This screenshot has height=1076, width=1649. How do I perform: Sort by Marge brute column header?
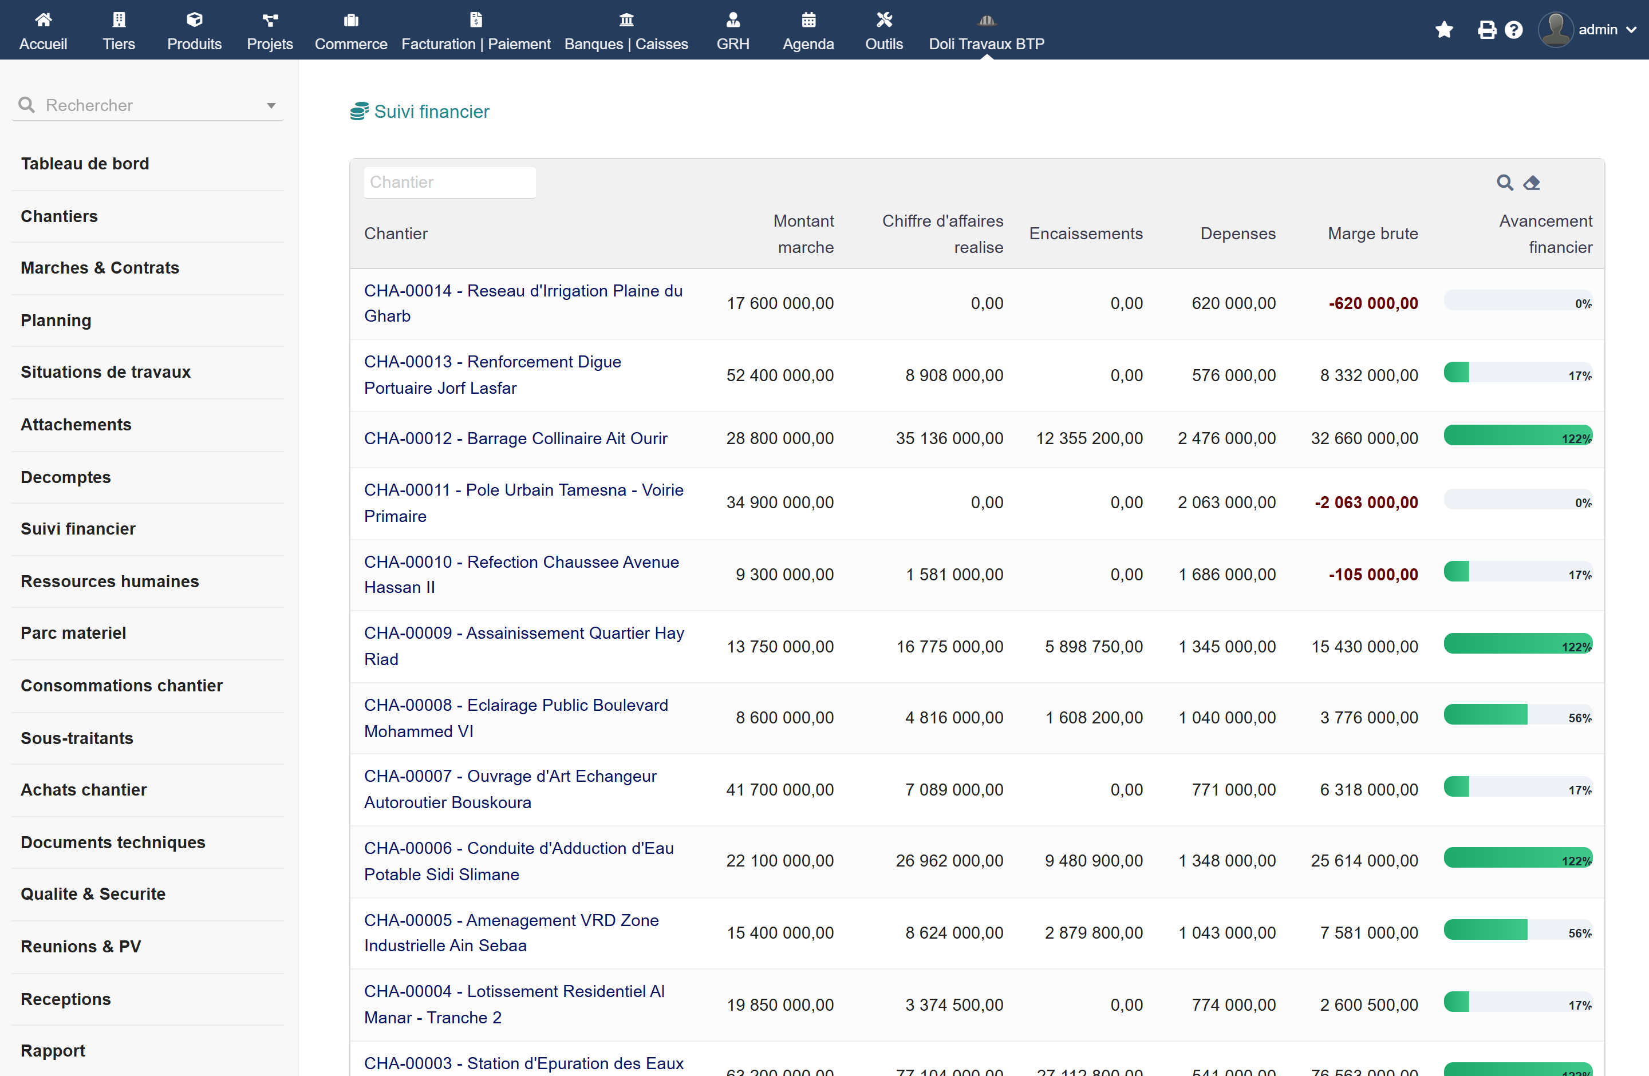(1372, 234)
